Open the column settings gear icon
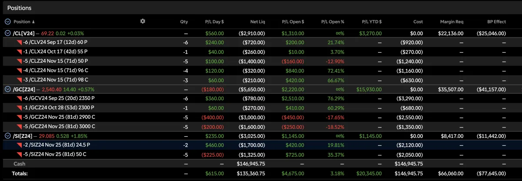The height and width of the screenshot is (181, 522). (x=143, y=21)
